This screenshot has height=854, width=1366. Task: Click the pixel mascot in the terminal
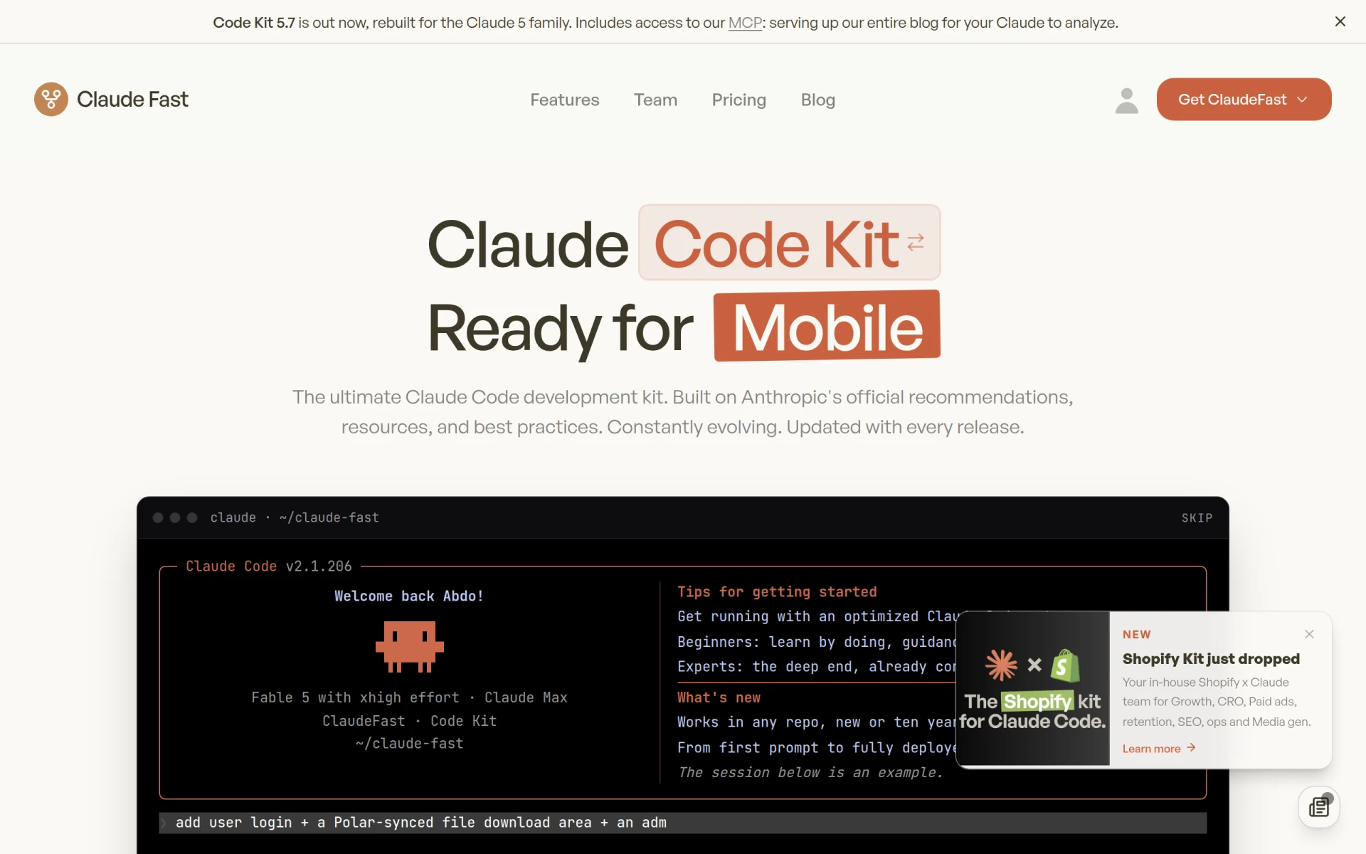click(410, 646)
